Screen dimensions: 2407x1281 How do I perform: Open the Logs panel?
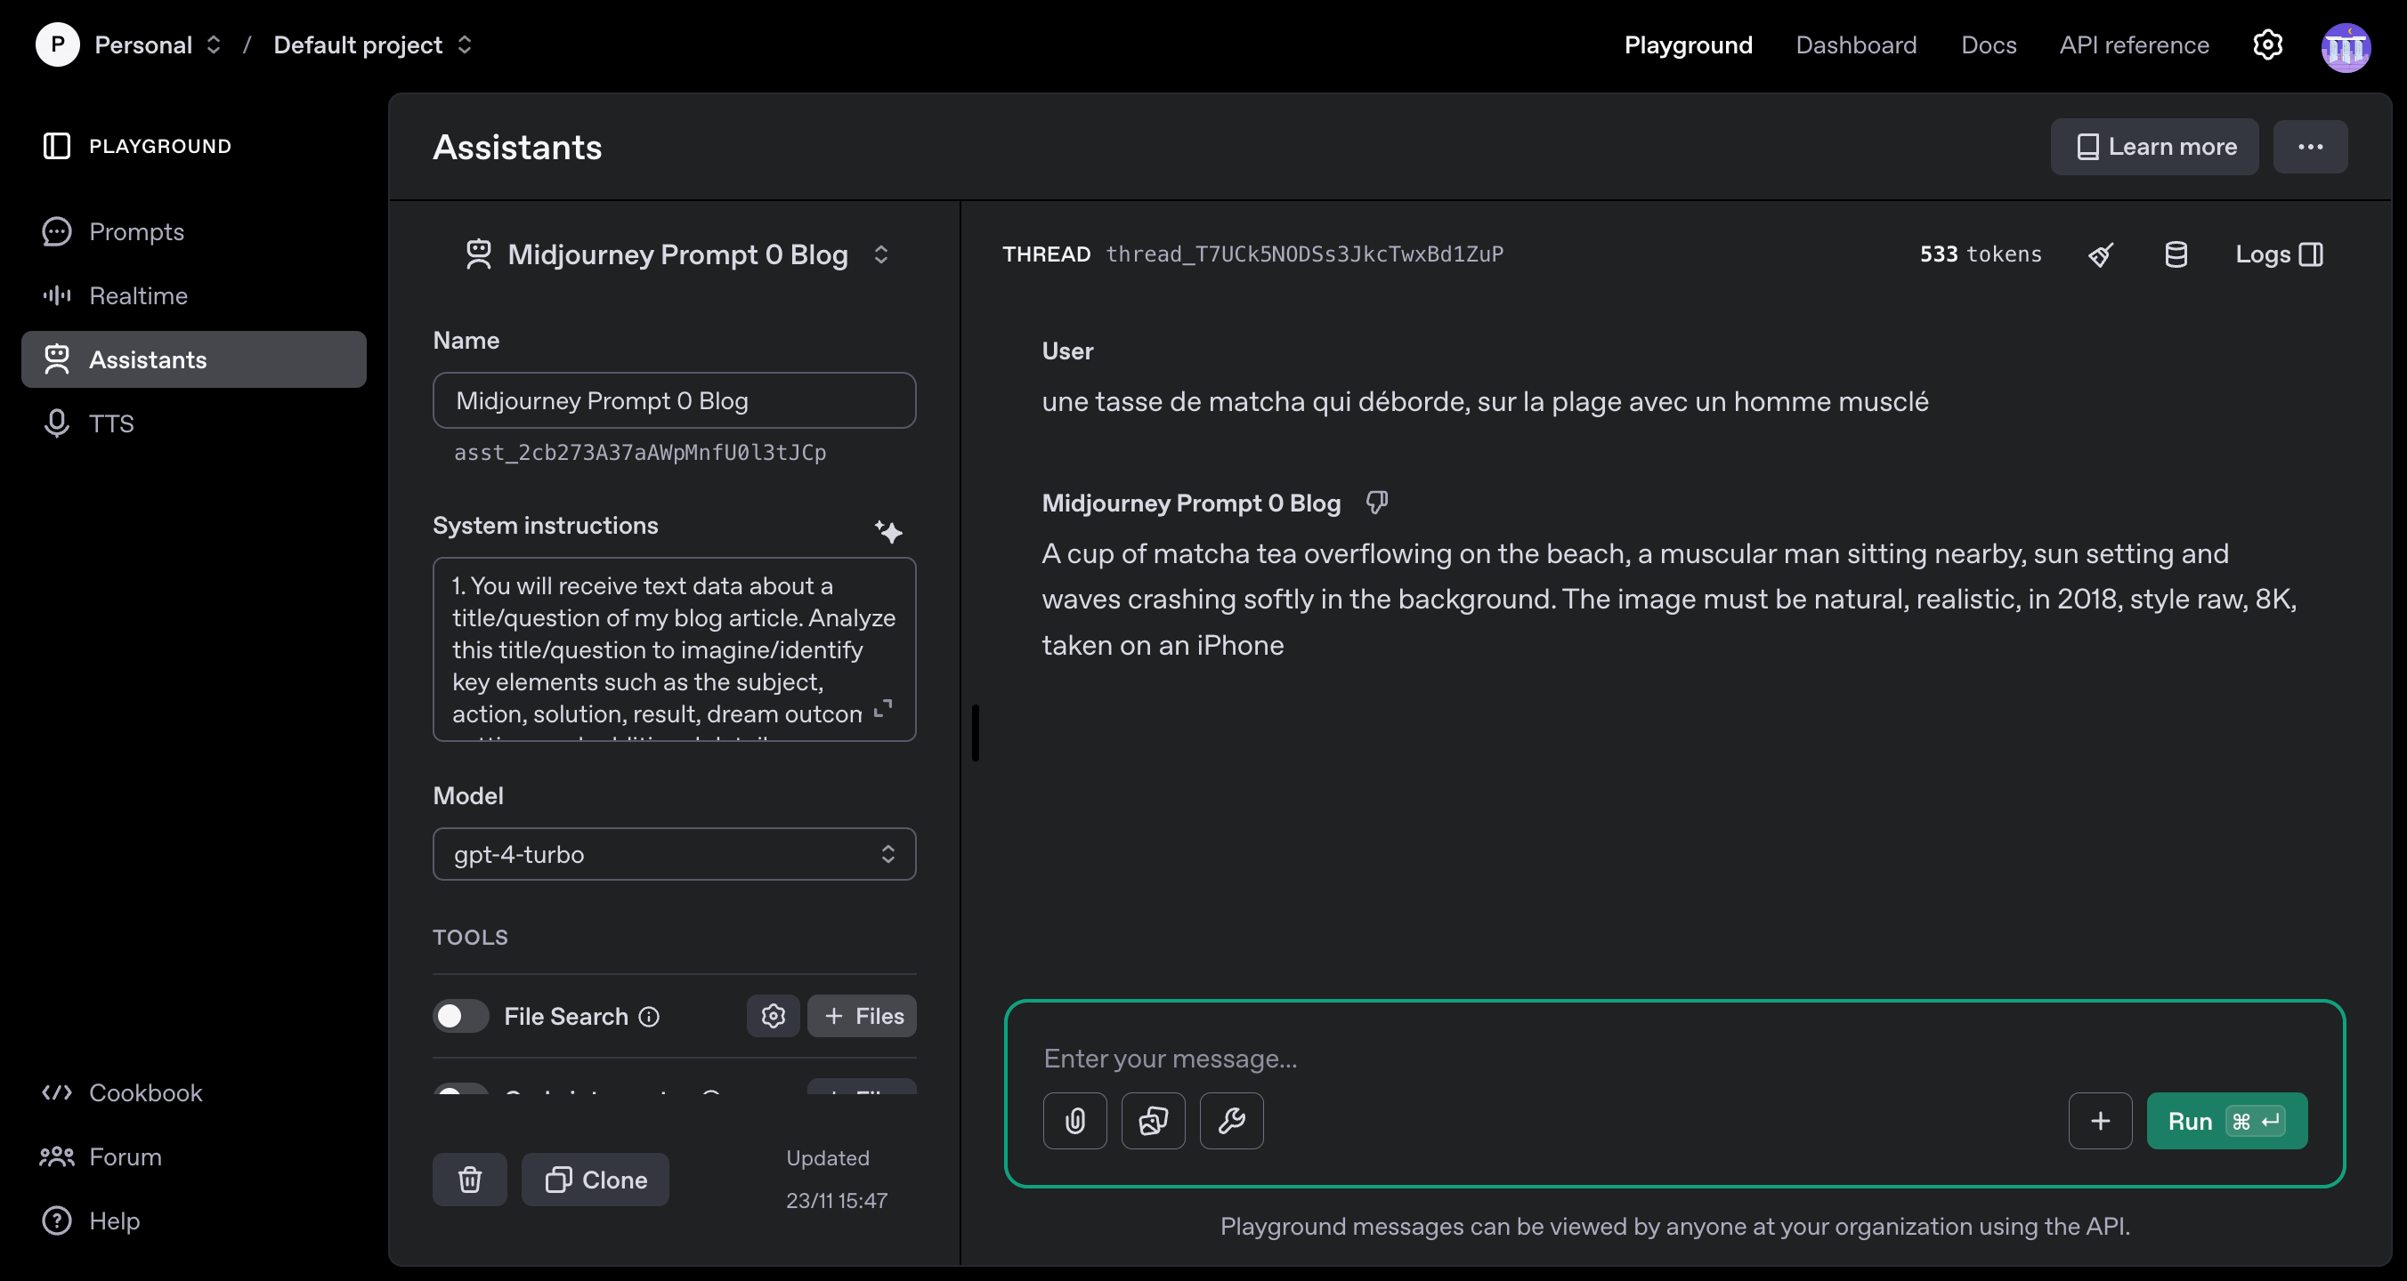point(2279,254)
